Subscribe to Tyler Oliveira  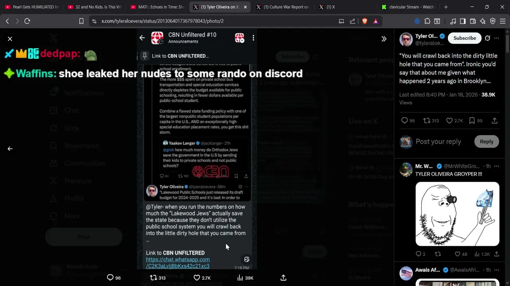click(465, 38)
